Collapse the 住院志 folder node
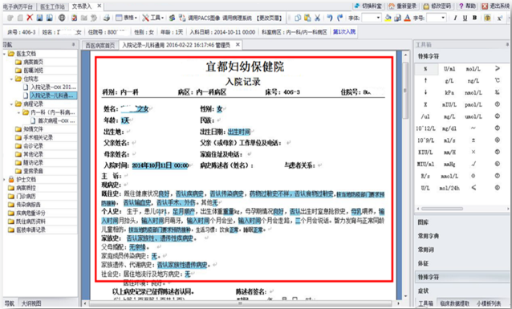Screen dimensions: 512x309 11,79
